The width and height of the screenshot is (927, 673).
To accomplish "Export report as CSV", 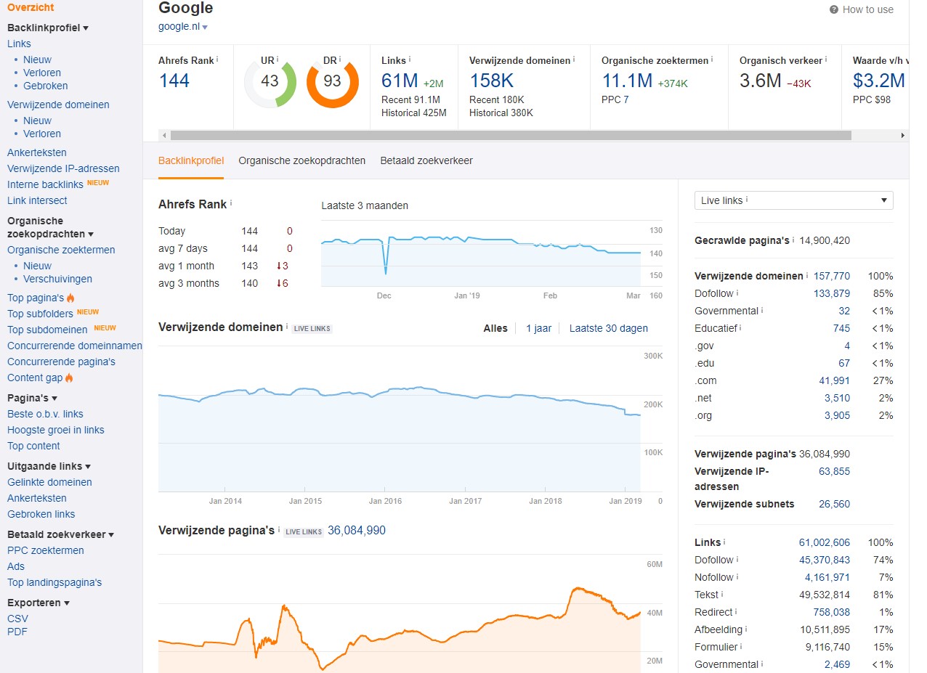I will (17, 619).
